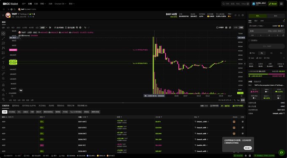Image resolution: width=287 pixels, height=158 pixels.
Task: Open the holders tab below the chart
Action: tap(29, 106)
